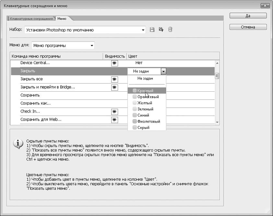Pick the Оранжевый color option

(145, 97)
